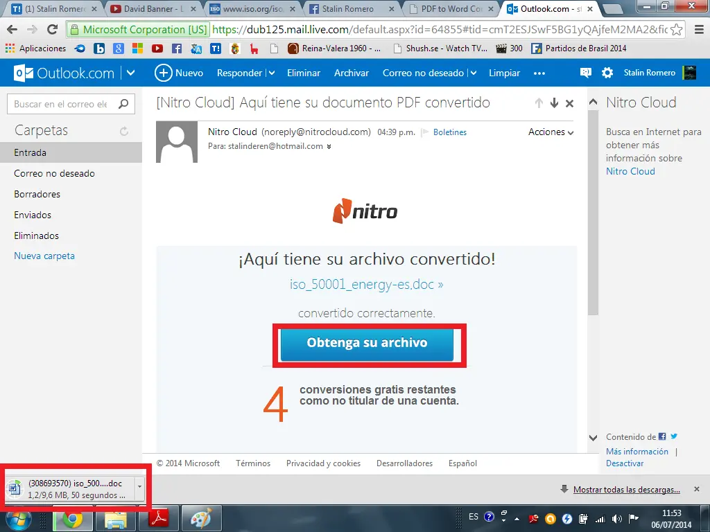Open File Explorer taskbar icon
Image resolution: width=710 pixels, height=532 pixels.
point(116,519)
